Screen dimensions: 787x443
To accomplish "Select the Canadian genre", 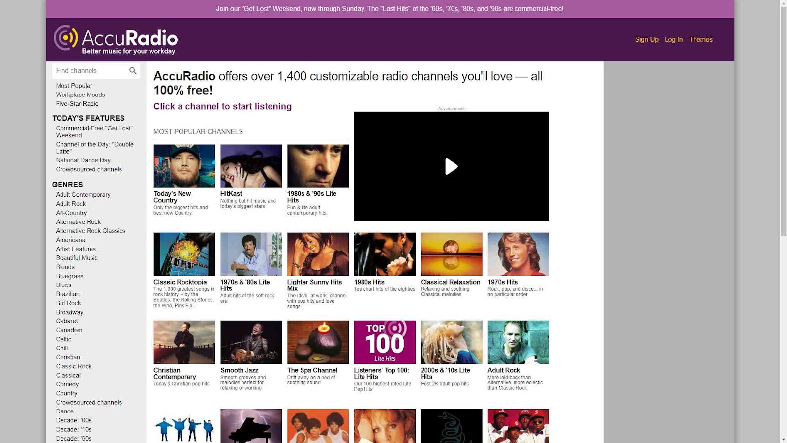I will (x=69, y=330).
